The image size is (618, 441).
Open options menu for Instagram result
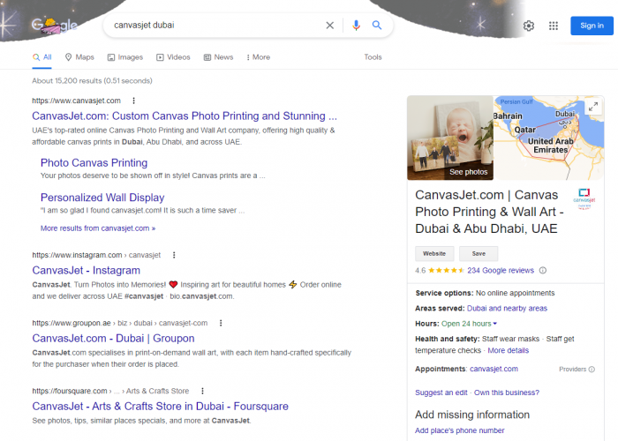[x=174, y=255]
